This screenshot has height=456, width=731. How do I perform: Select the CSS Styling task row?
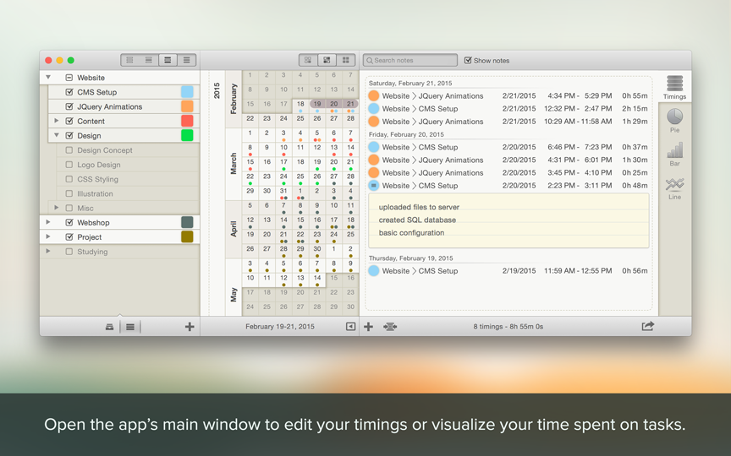coord(129,179)
